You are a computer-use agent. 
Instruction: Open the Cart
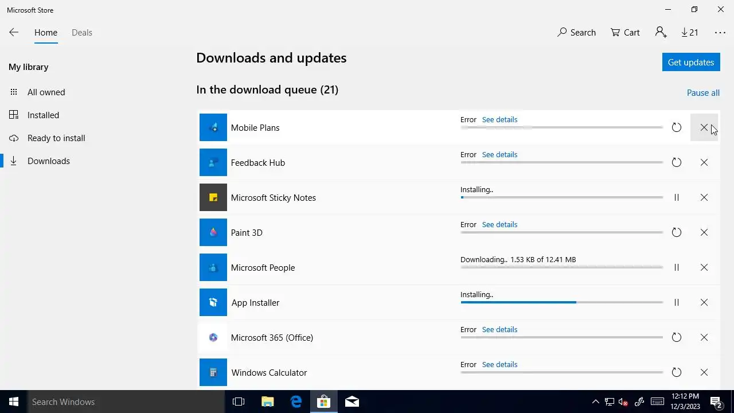pyautogui.click(x=625, y=33)
